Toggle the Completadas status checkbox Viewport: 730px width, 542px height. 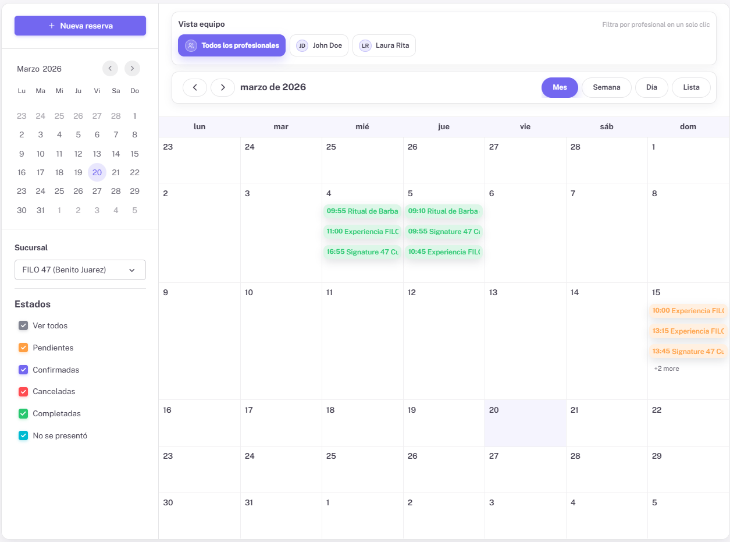coord(23,413)
